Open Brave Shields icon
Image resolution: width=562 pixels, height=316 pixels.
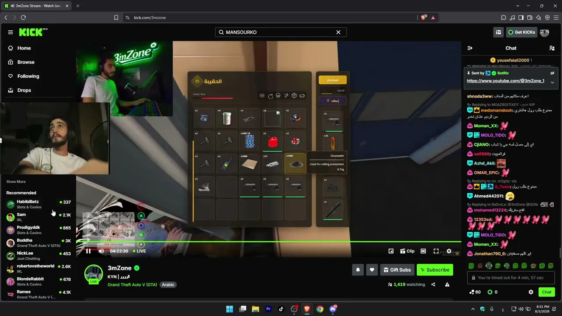tap(424, 18)
